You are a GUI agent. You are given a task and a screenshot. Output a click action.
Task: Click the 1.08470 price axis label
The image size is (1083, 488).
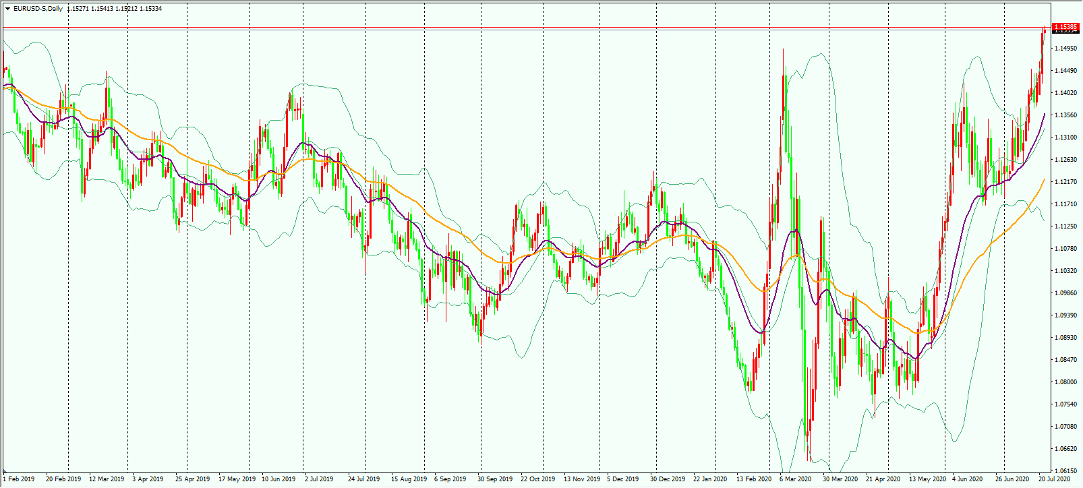1065,360
